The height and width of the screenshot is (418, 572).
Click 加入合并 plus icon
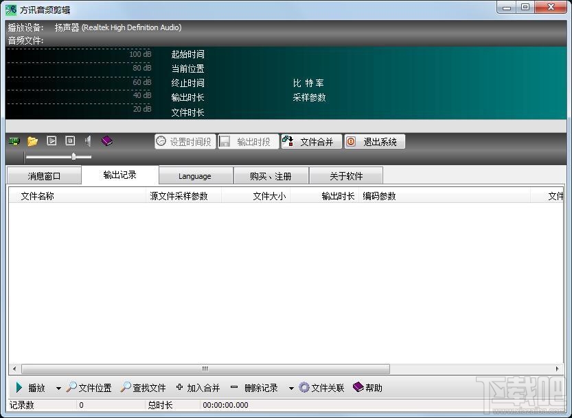[179, 387]
